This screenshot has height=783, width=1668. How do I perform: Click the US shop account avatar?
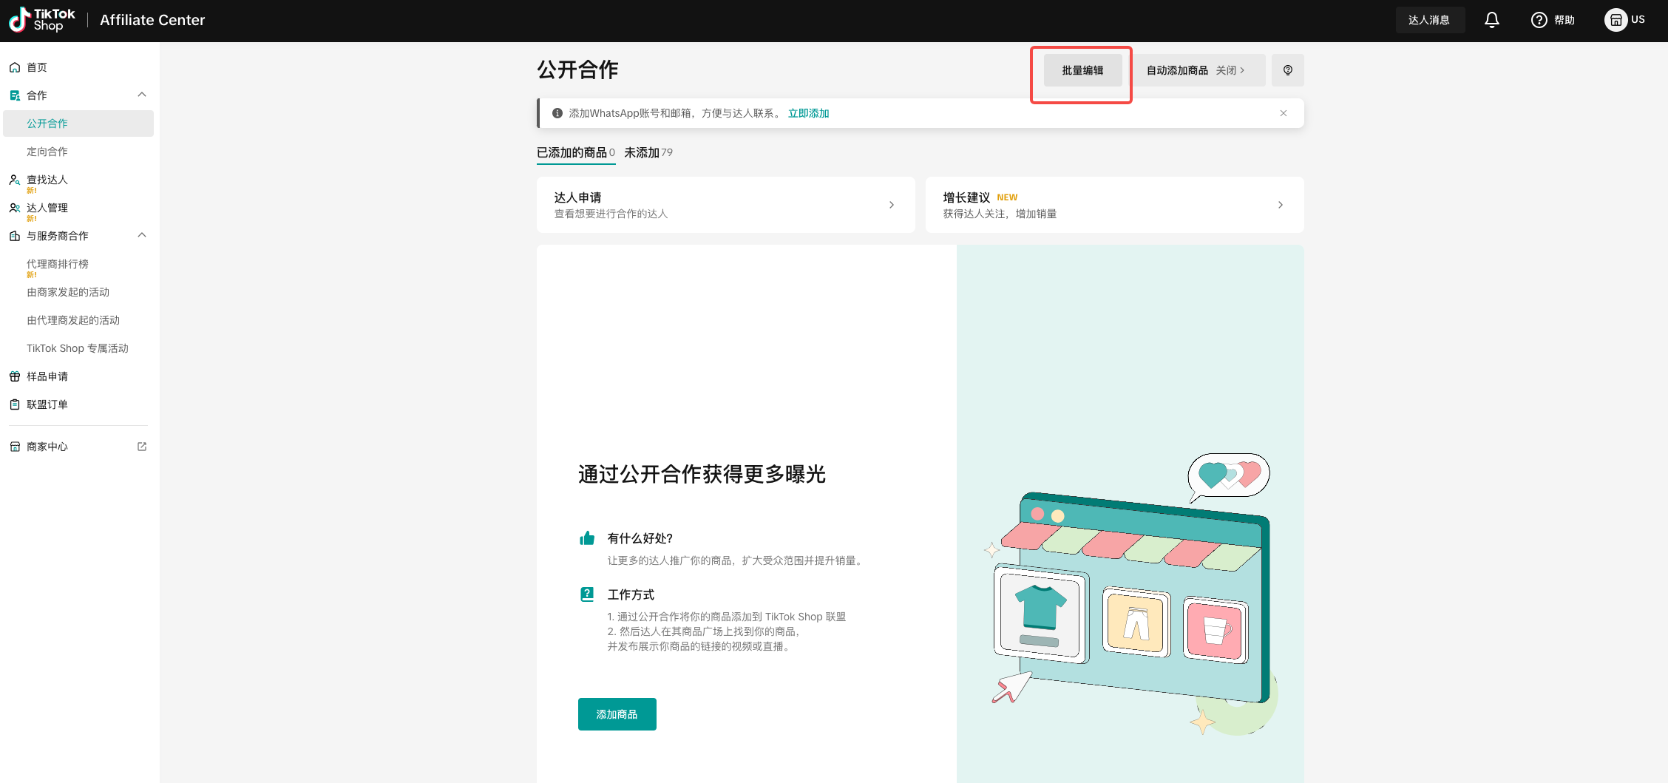tap(1616, 20)
